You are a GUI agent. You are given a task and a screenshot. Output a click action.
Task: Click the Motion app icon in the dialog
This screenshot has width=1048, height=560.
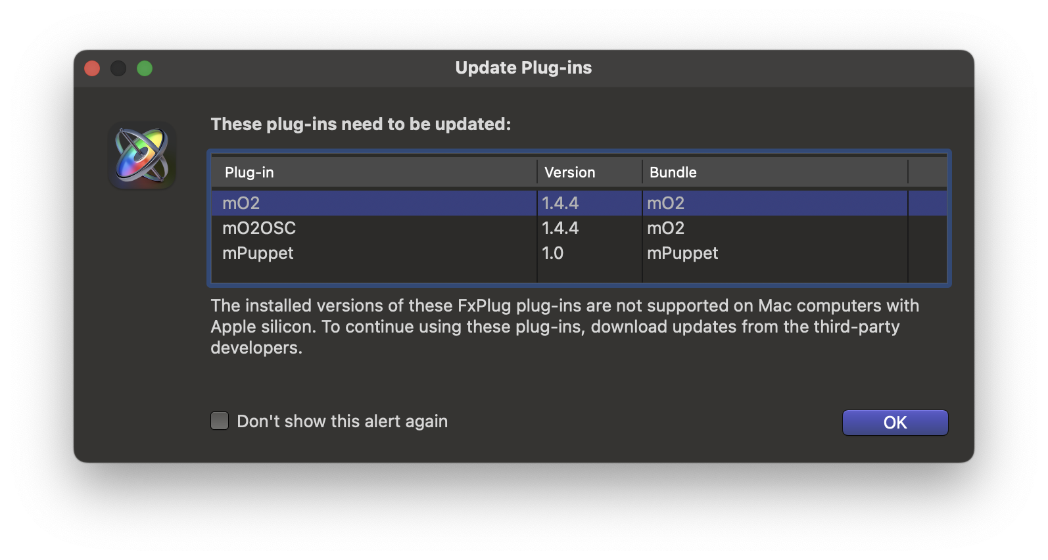(x=142, y=156)
